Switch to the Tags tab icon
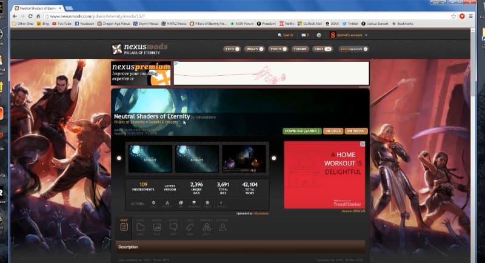Viewport: 485px width, 263px height. (190, 227)
